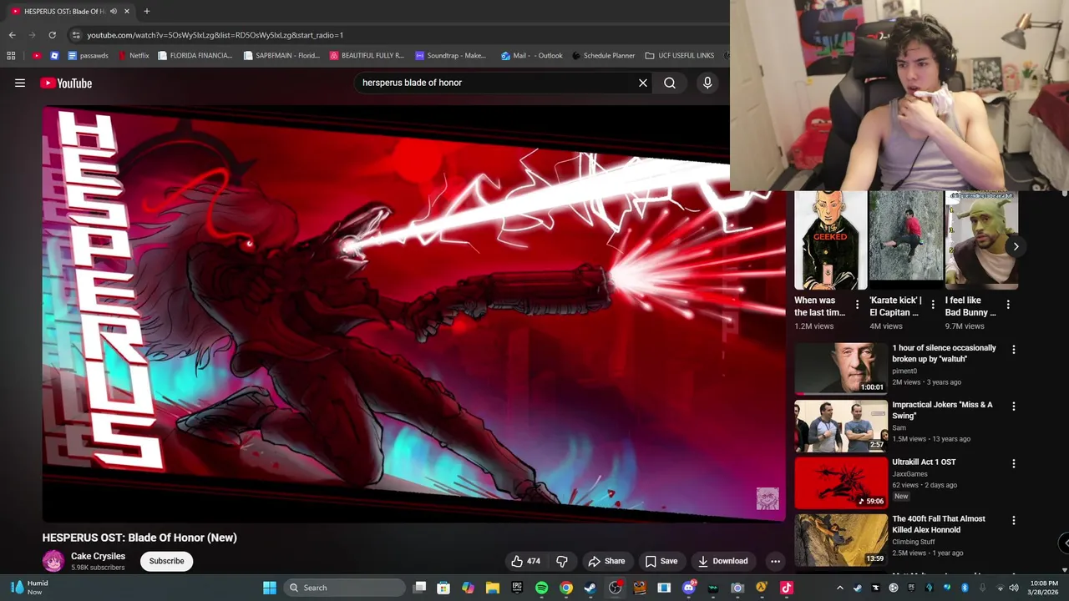Screen dimensions: 1069x601
Task: Open the Cake Crysiles channel name link
Action: coord(98,556)
